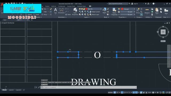The height and width of the screenshot is (96, 171).
Task: Toggle the MODEL space status button
Action: (110, 93)
